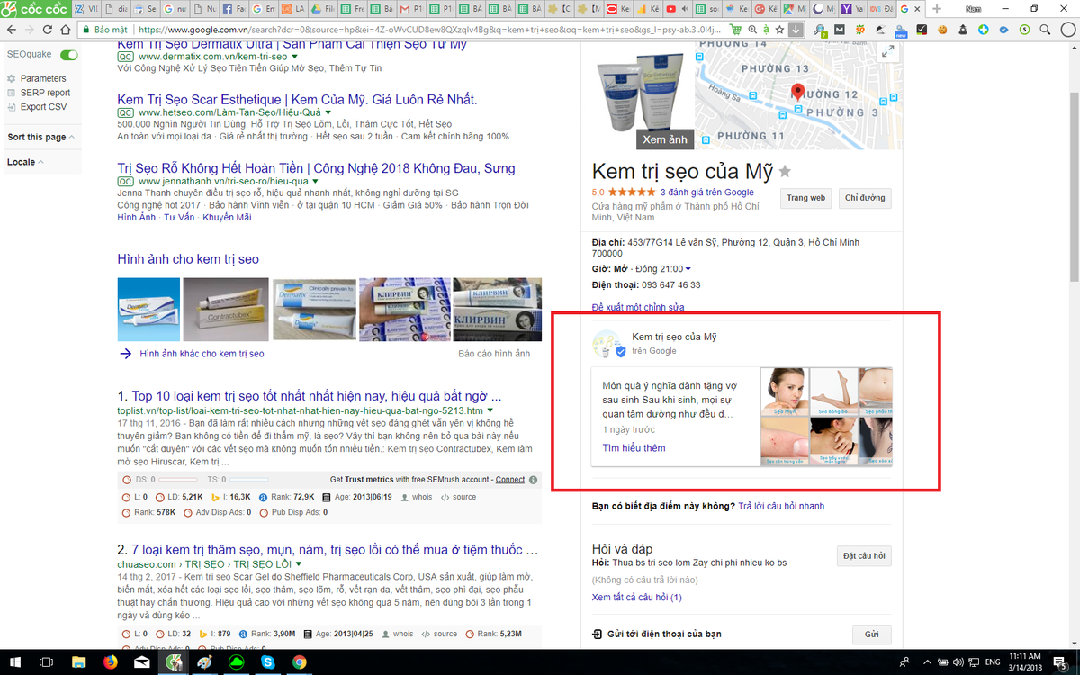Click the Trang web button

pyautogui.click(x=805, y=198)
